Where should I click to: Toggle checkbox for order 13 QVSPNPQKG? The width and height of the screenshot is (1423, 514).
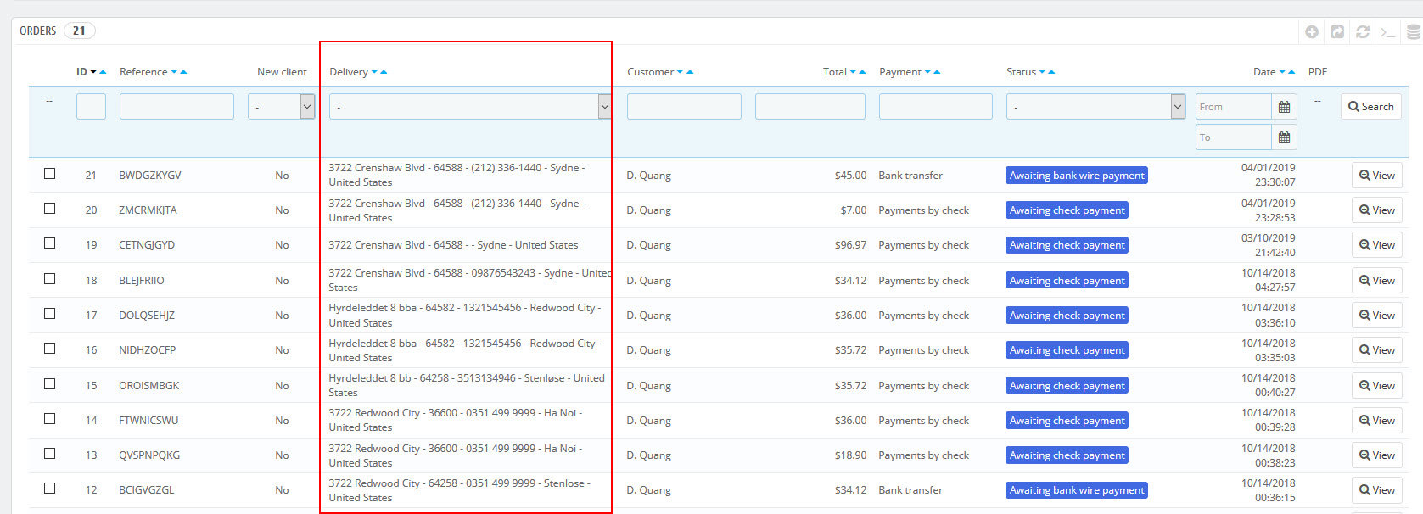tap(49, 453)
